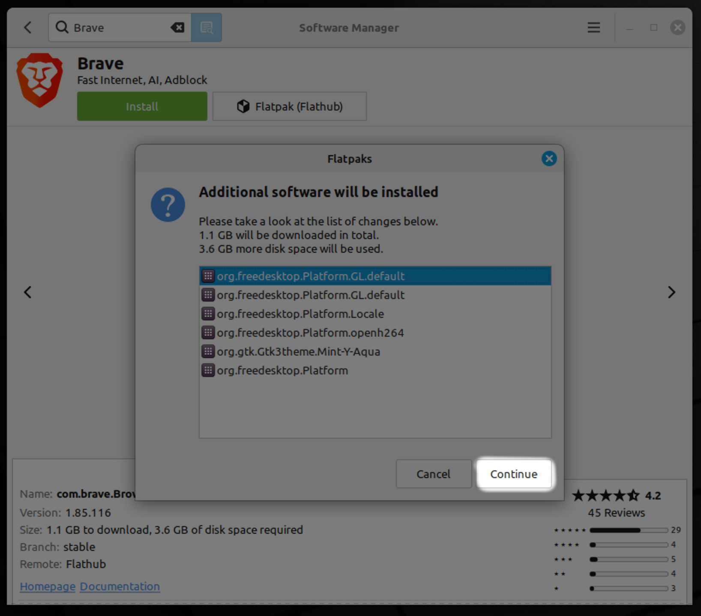Select the org.freedesktop.Platform list entry

(375, 370)
